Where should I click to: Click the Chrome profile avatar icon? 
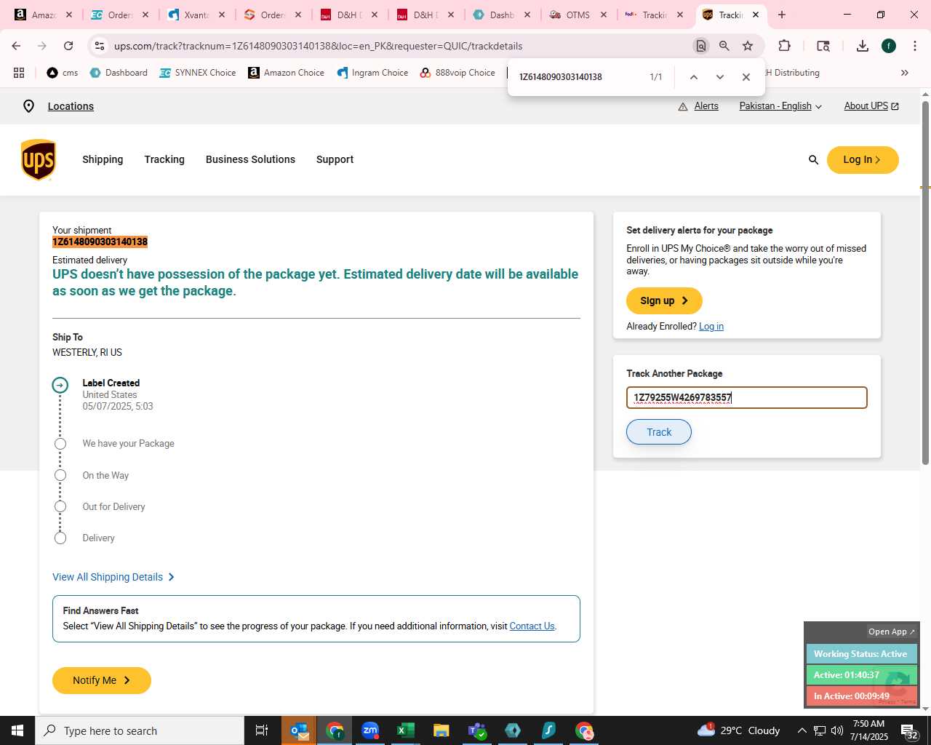(889, 46)
